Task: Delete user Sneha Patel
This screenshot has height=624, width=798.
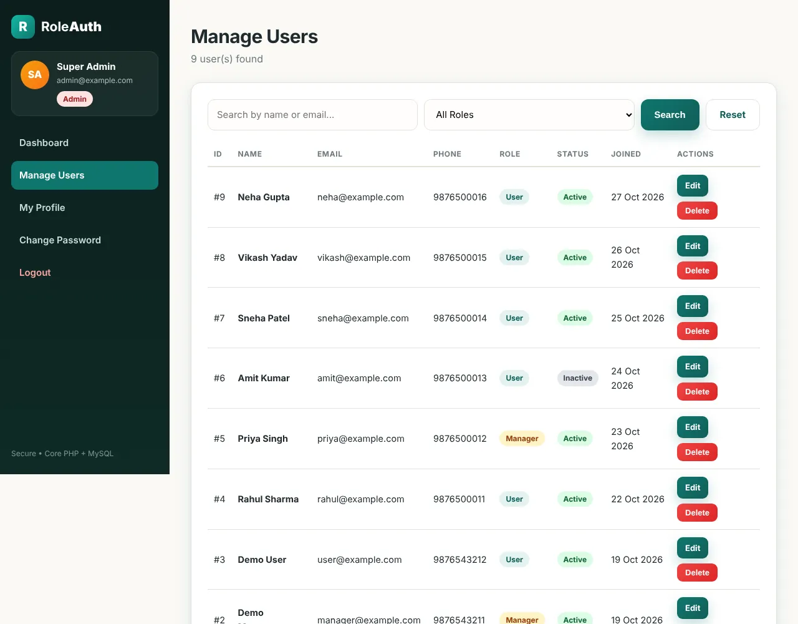Action: point(697,331)
